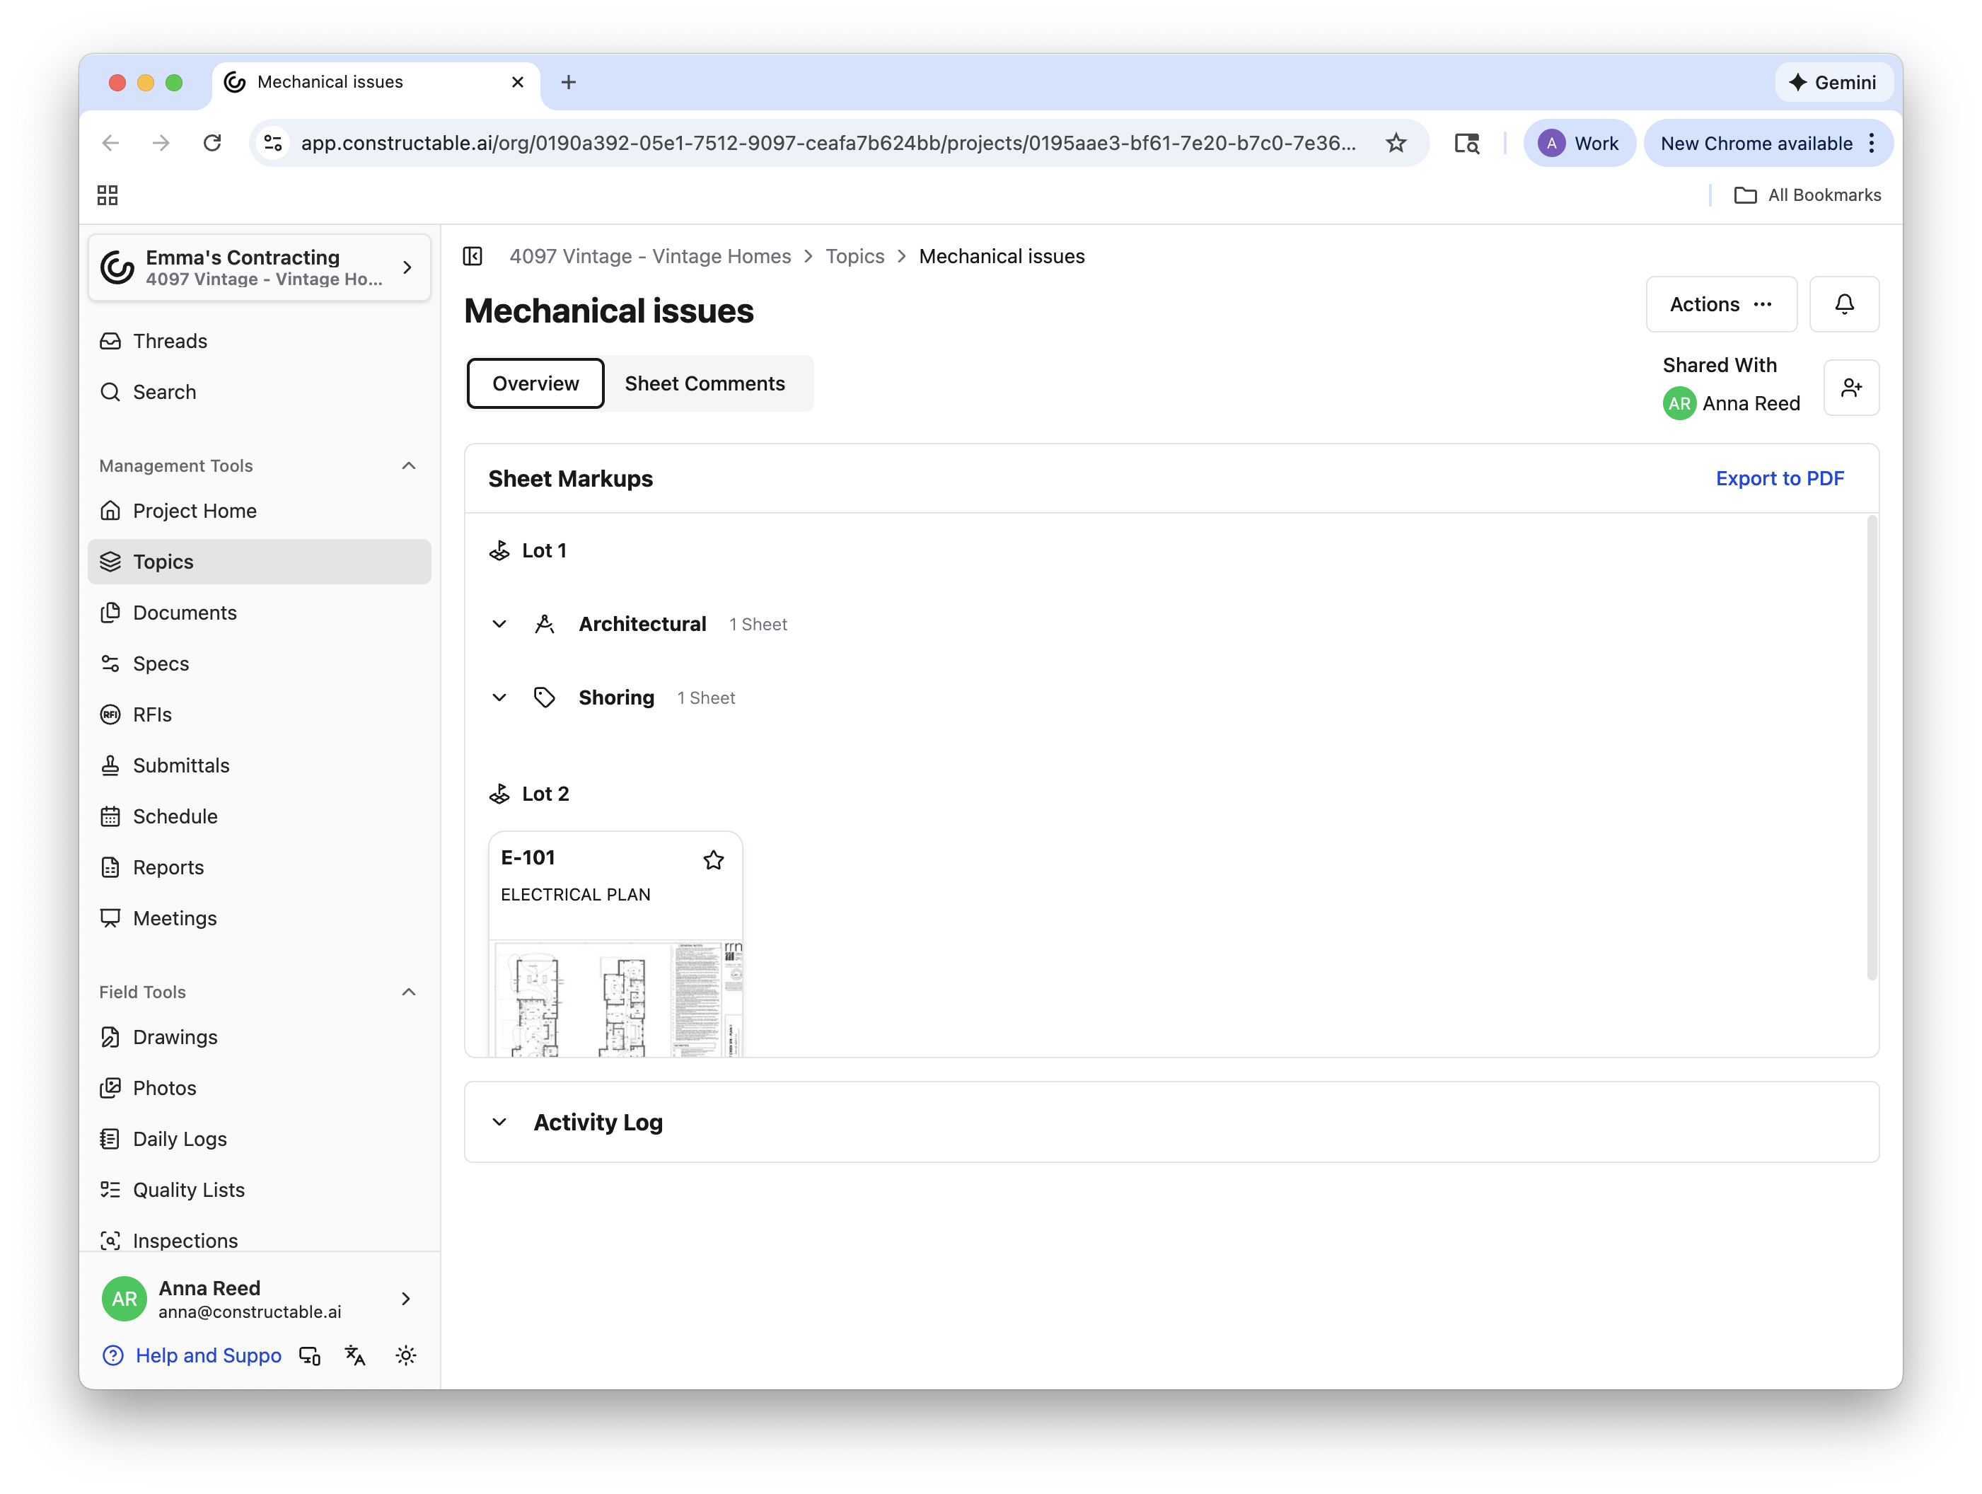Reload the page
The image size is (1982, 1494).
pos(212,144)
